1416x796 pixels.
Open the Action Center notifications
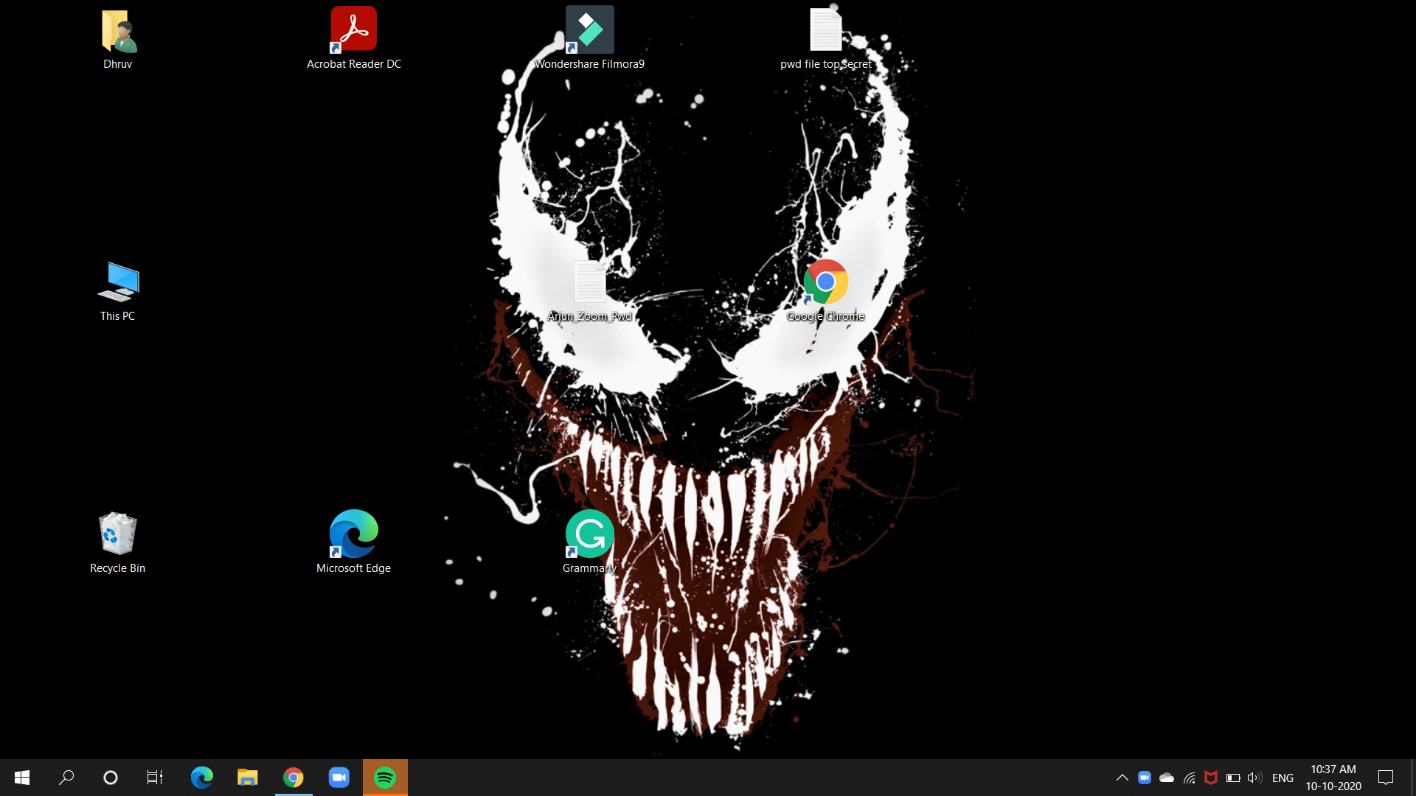[1386, 778]
